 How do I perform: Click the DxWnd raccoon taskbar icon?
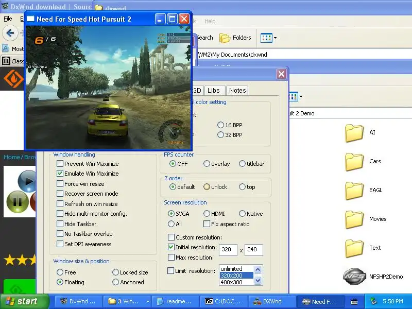[x=63, y=301]
